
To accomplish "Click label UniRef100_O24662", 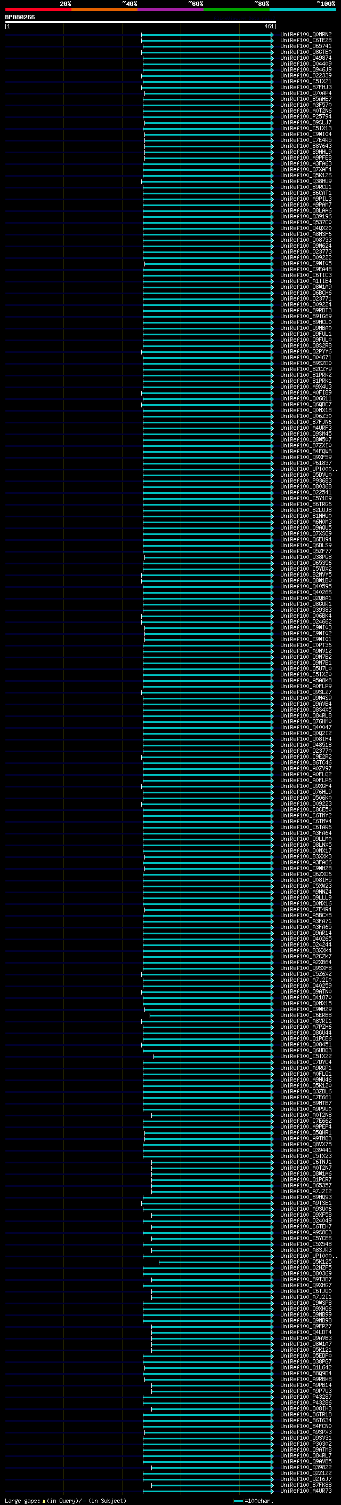I will coord(305,621).
